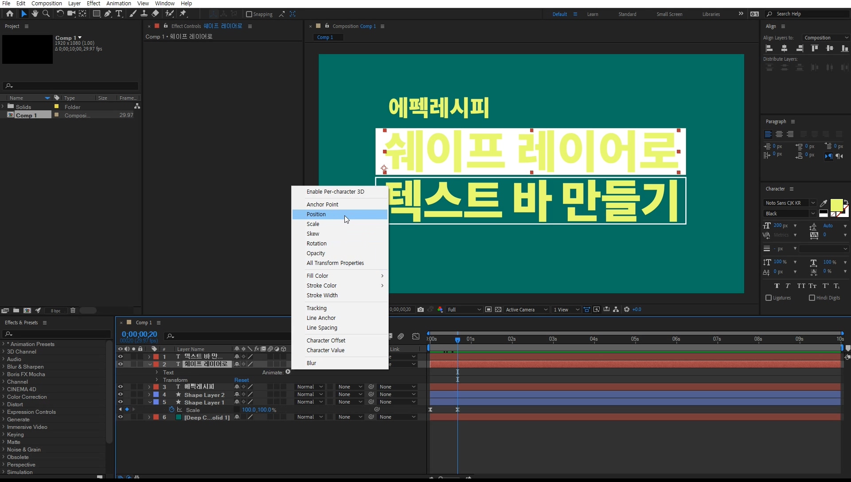
Task: Select the Rectangle shape tool
Action: pos(96,14)
